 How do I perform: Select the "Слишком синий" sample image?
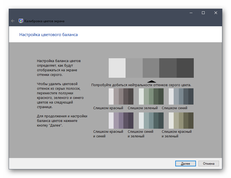tap(181, 96)
